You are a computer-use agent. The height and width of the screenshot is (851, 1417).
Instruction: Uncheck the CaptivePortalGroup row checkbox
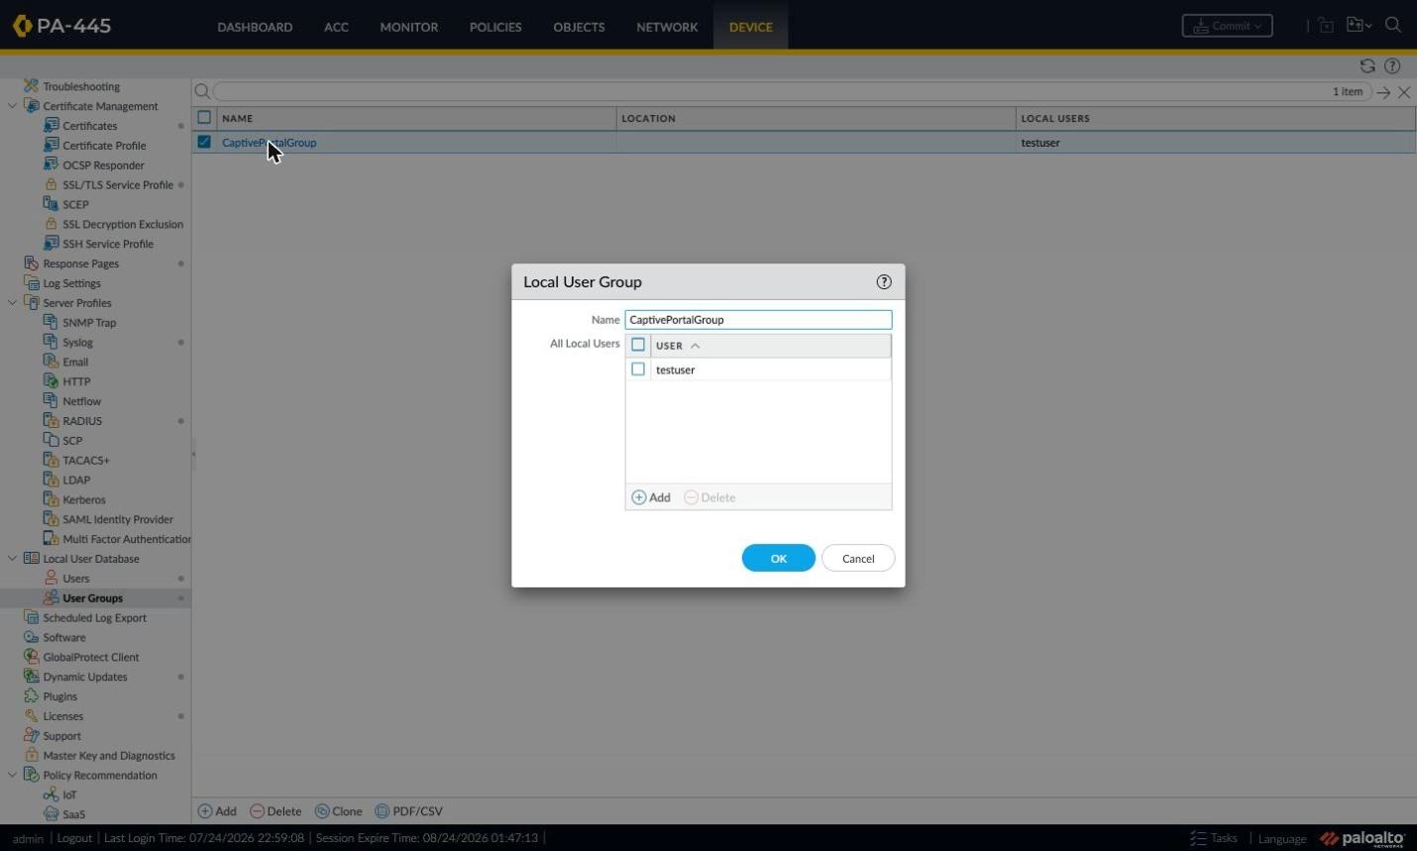[x=204, y=142]
